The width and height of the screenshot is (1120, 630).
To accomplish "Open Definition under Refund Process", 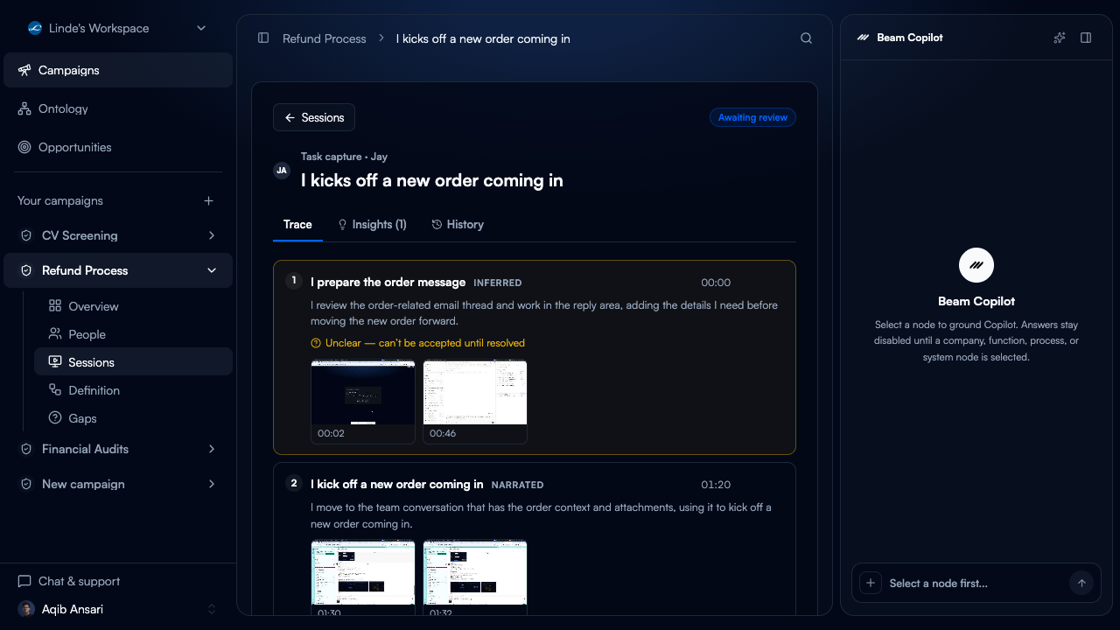I will [x=133, y=390].
